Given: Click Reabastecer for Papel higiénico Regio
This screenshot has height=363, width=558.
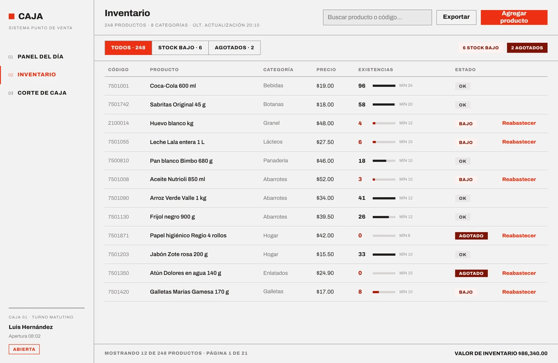Looking at the screenshot, I should 519,236.
